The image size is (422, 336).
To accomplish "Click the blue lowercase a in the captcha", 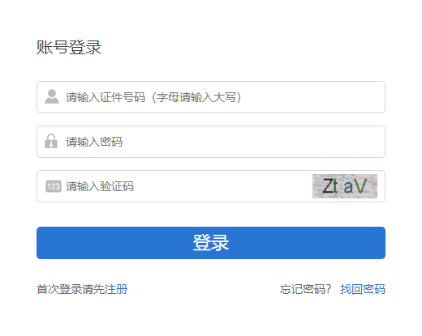I will 348,187.
